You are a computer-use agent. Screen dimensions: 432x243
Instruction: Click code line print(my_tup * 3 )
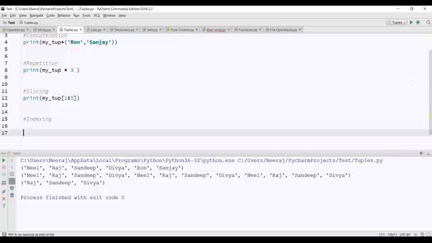click(x=51, y=70)
